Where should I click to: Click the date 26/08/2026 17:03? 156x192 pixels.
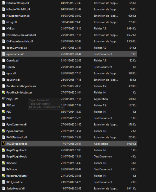tap(71, 150)
